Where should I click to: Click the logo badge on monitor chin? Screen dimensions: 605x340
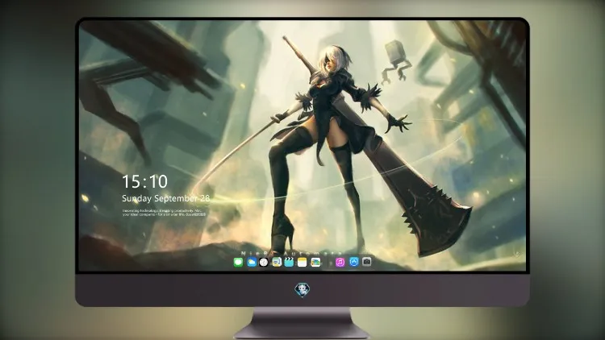[x=302, y=290]
